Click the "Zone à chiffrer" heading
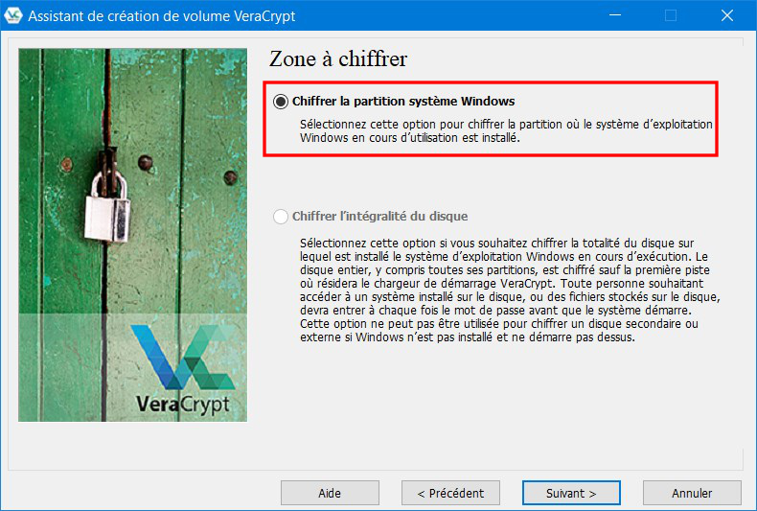This screenshot has width=757, height=511. click(338, 58)
